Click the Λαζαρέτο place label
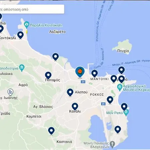 (57, 32)
